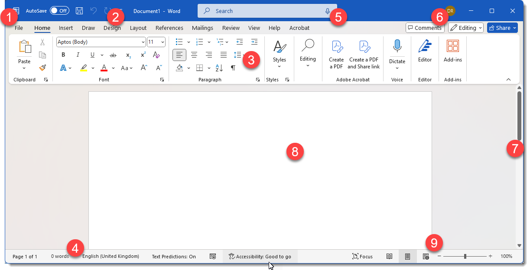The image size is (530, 270).
Task: Open Clipboard pane launcher
Action: [46, 80]
